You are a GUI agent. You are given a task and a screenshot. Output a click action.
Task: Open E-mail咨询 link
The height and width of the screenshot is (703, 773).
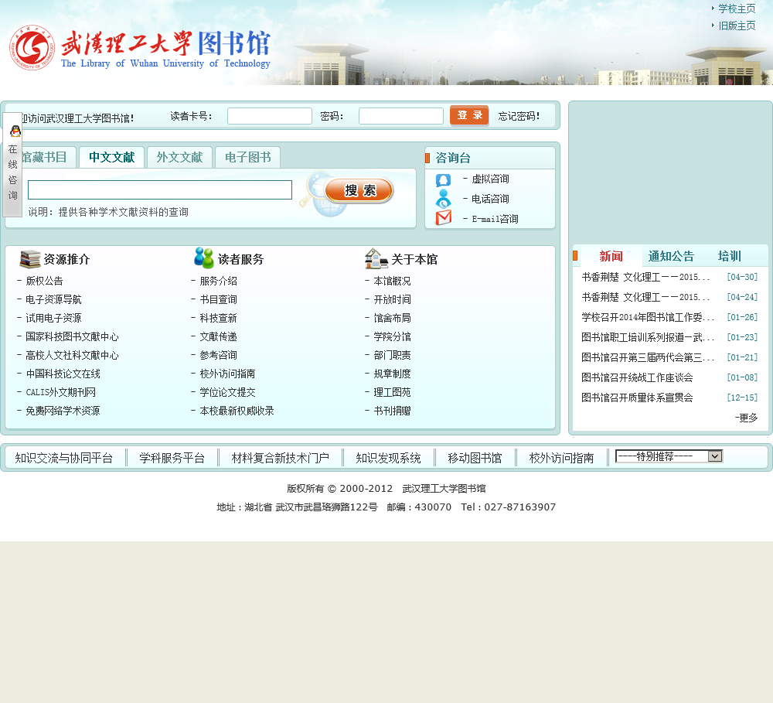pos(495,219)
